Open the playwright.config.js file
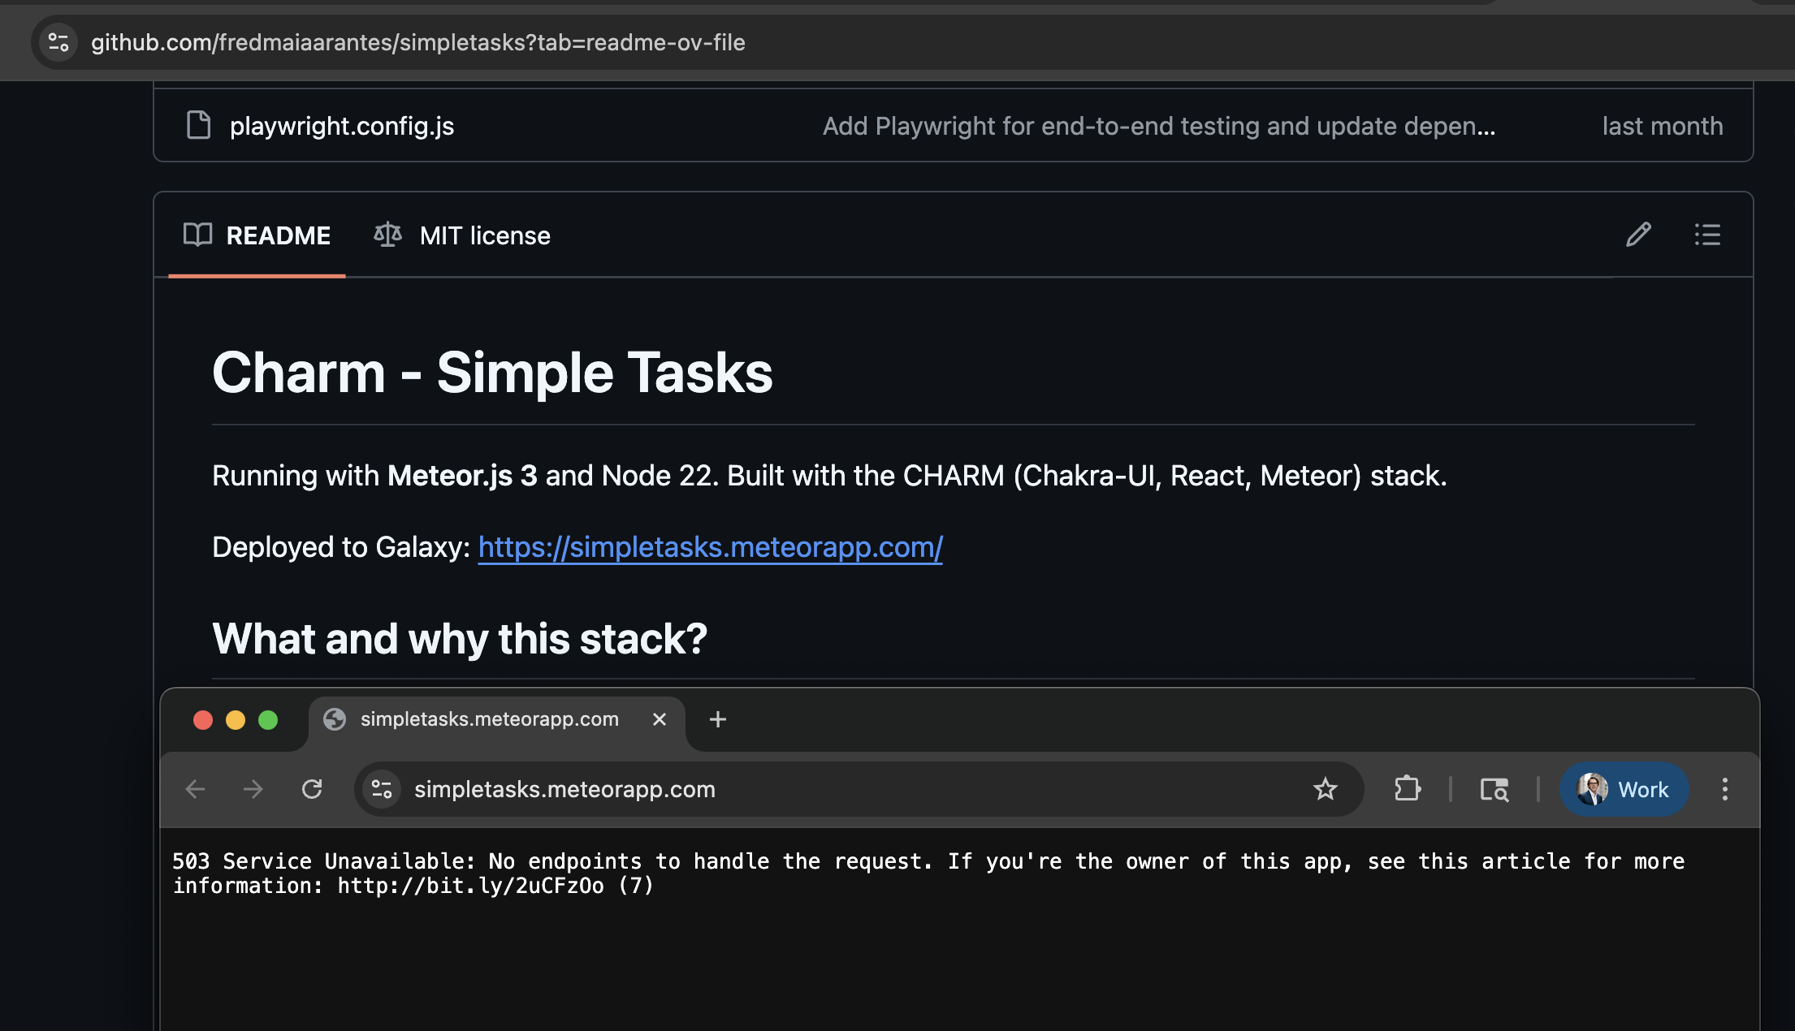Screen dimensions: 1795x1031 click(341, 126)
